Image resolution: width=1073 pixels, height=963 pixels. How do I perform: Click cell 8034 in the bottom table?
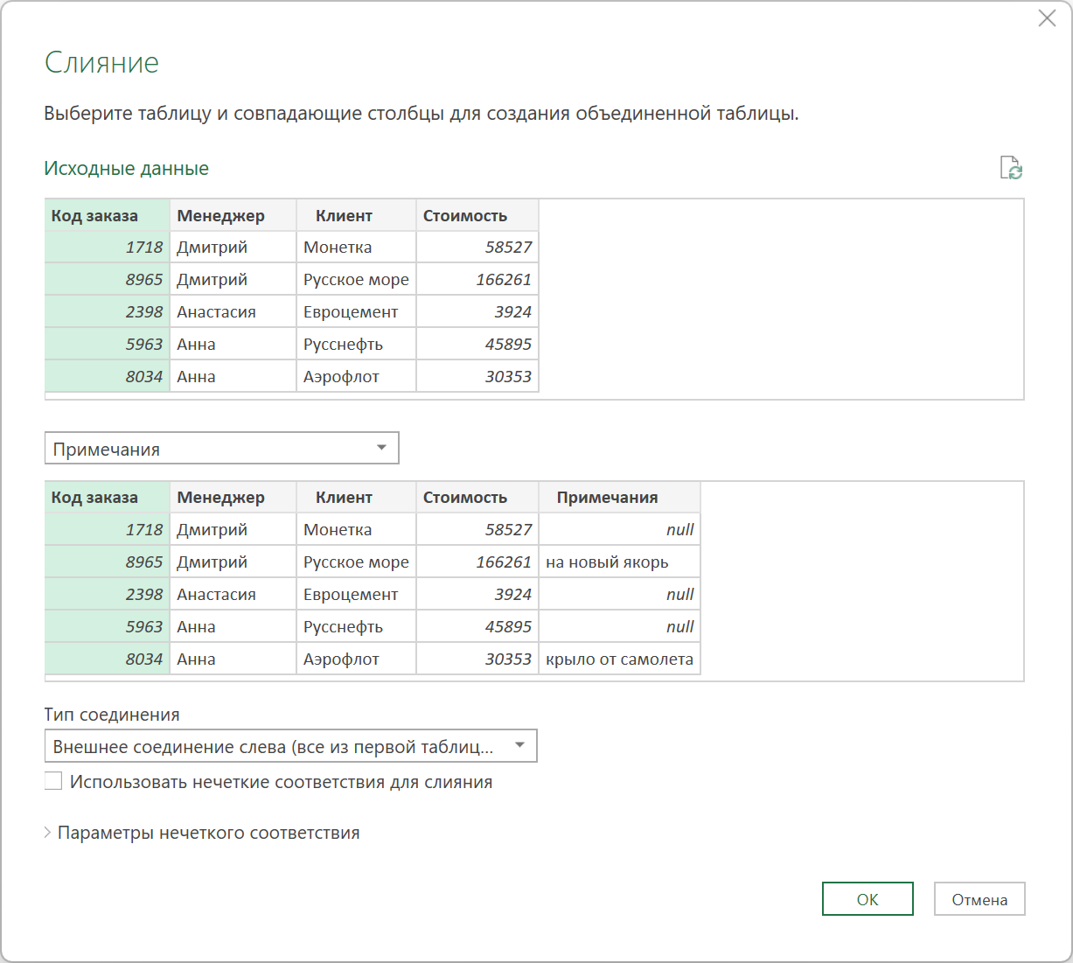[x=107, y=659]
